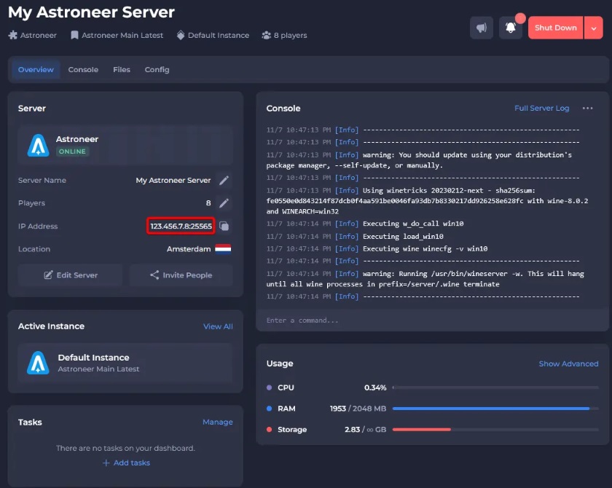This screenshot has height=488, width=612.
Task: Click Show Advanced usage link
Action: (x=568, y=363)
